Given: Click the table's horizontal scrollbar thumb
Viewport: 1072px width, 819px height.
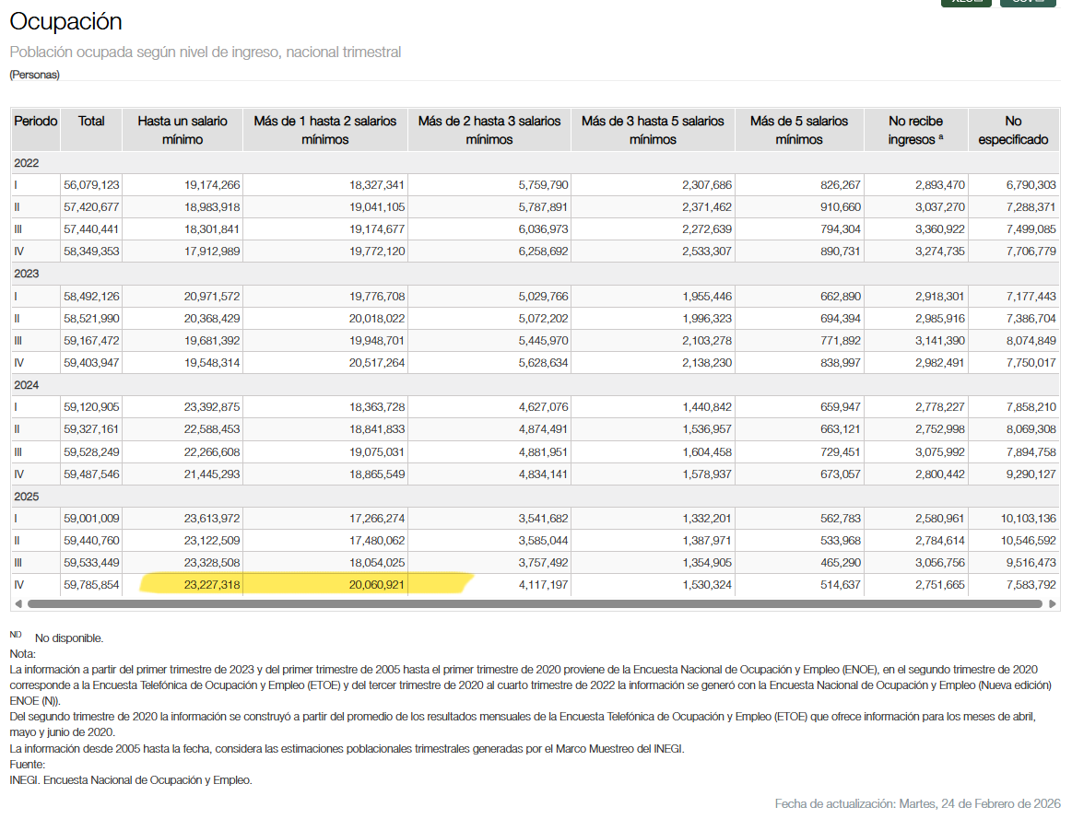Looking at the screenshot, I should pyautogui.click(x=535, y=603).
